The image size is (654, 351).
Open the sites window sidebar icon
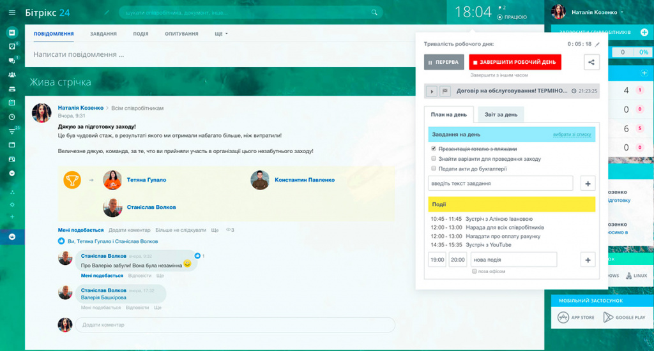tap(11, 145)
